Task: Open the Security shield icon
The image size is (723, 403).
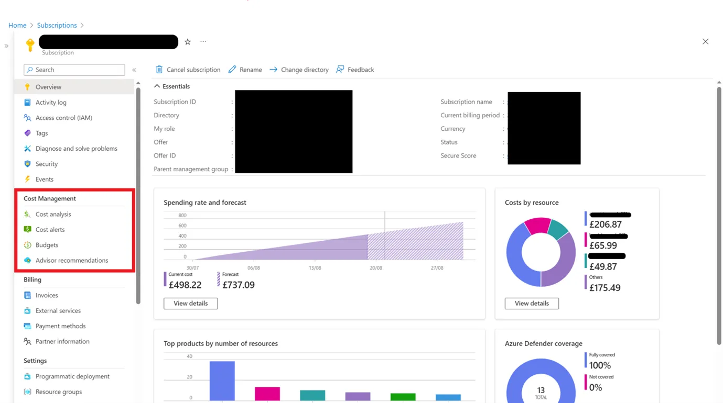Action: pos(27,164)
